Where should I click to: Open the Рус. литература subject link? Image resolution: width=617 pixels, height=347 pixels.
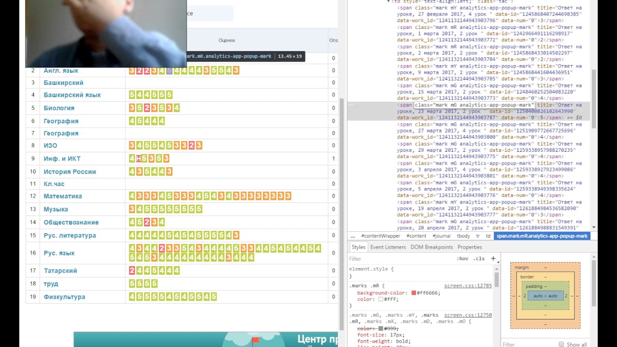70,235
